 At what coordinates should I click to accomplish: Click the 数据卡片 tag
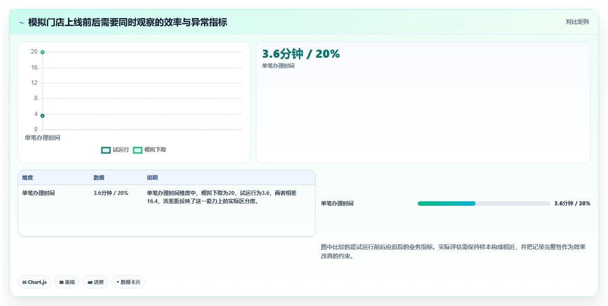pyautogui.click(x=128, y=282)
